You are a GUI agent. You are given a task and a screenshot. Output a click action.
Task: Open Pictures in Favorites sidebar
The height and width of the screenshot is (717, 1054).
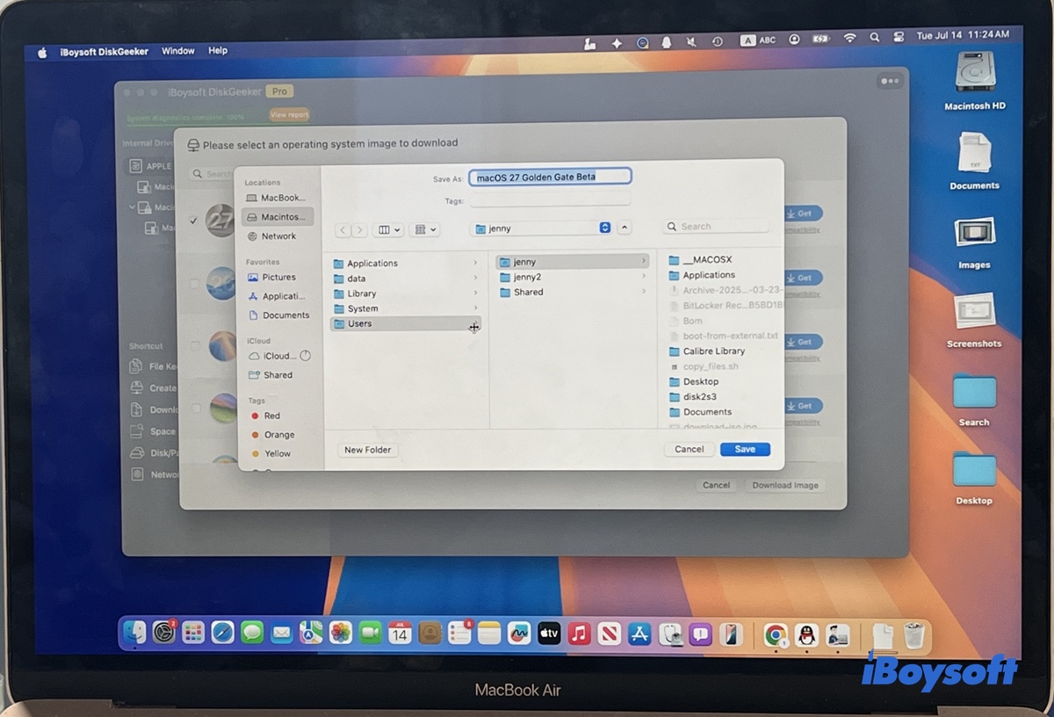pyautogui.click(x=273, y=277)
